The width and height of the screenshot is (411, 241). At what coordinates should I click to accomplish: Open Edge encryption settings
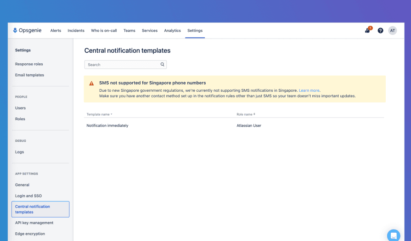(30, 234)
